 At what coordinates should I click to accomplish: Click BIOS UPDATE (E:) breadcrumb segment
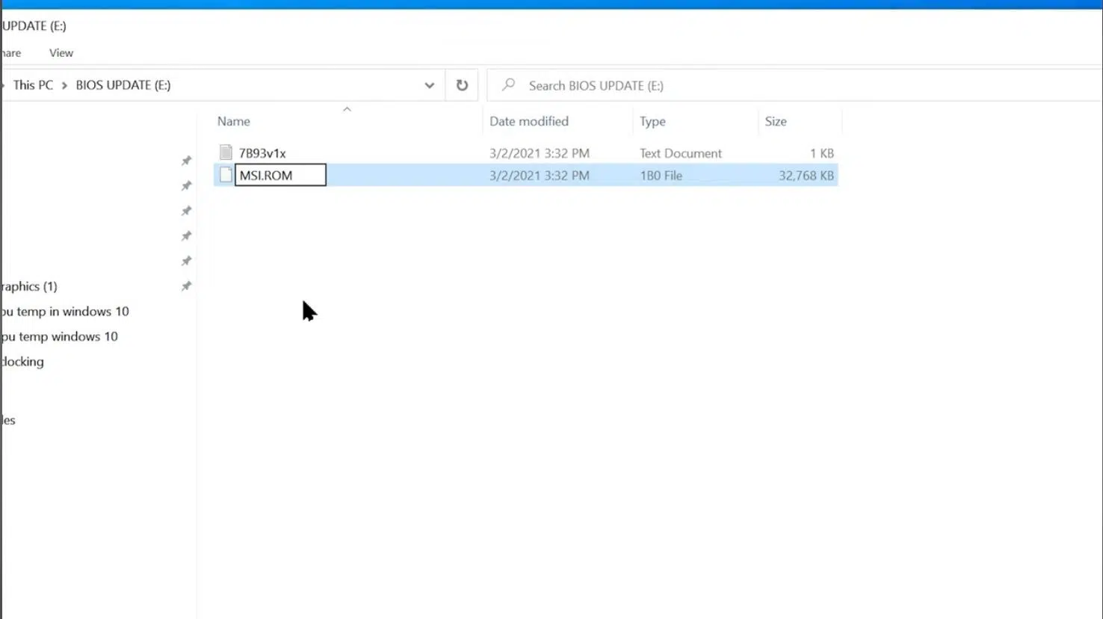pos(123,85)
